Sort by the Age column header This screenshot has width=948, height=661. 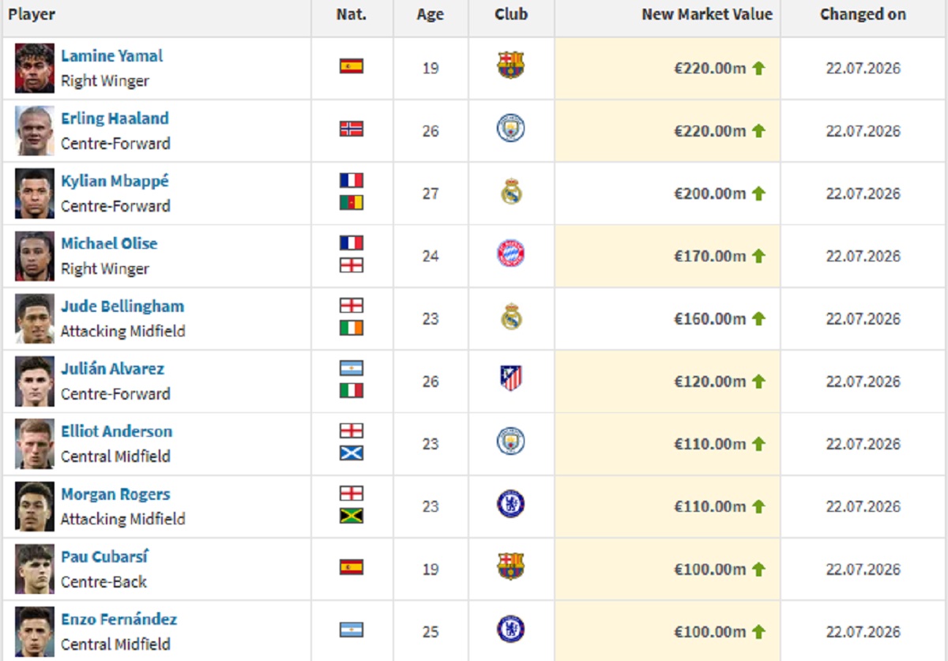click(431, 14)
